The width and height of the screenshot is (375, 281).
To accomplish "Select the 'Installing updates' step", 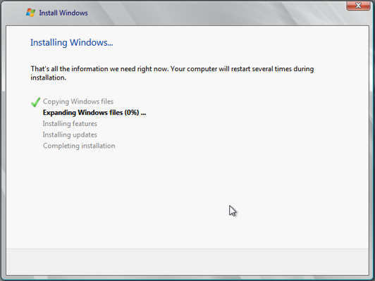I will point(70,135).
